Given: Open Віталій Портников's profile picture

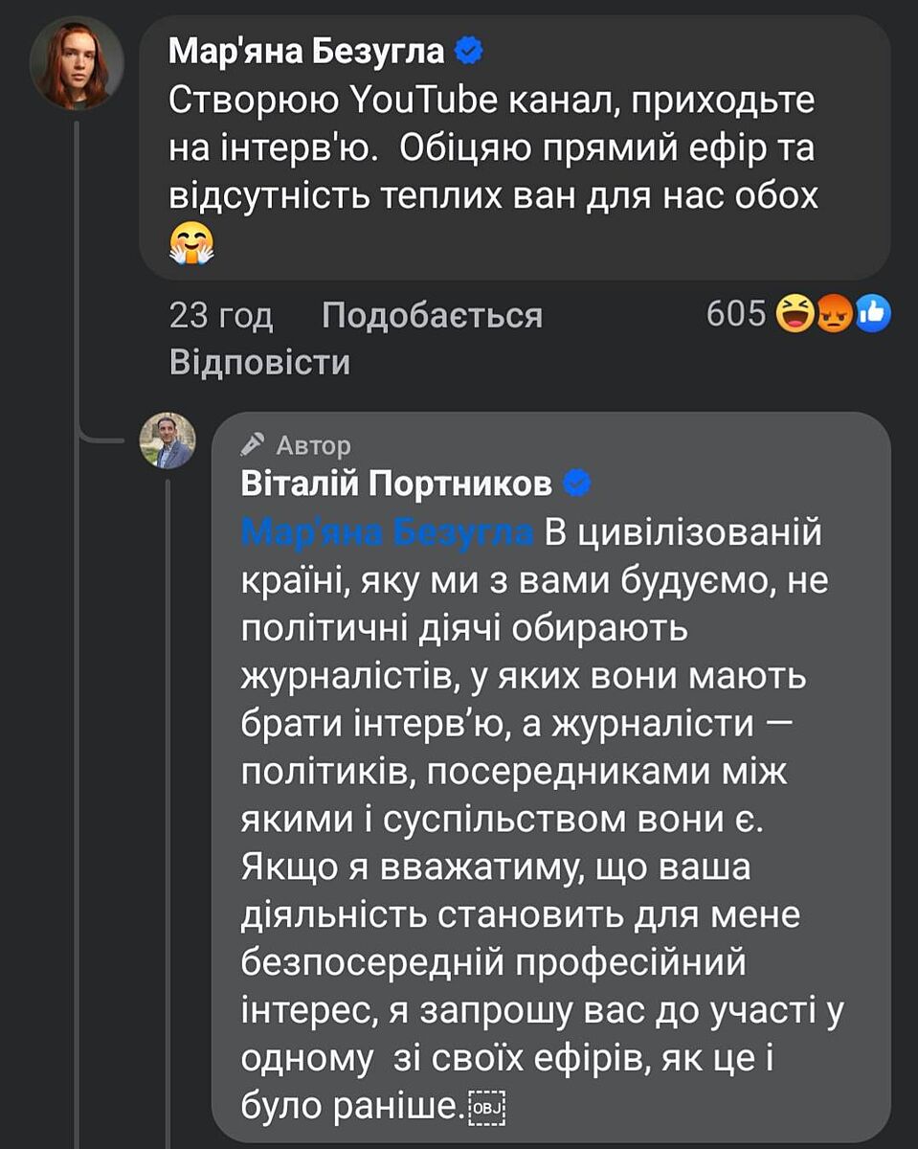Looking at the screenshot, I should pos(168,440).
